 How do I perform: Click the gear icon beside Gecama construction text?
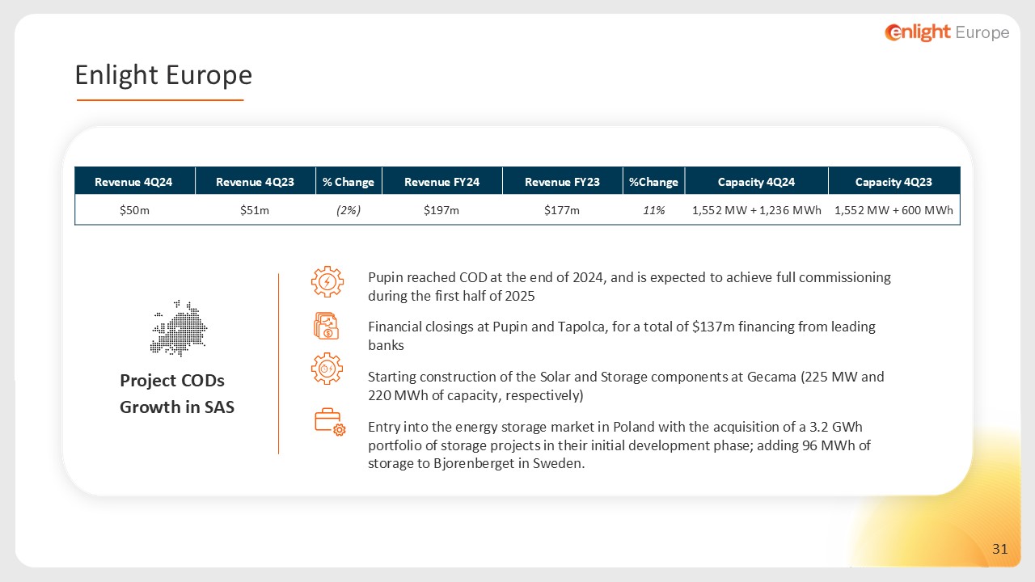click(x=327, y=369)
